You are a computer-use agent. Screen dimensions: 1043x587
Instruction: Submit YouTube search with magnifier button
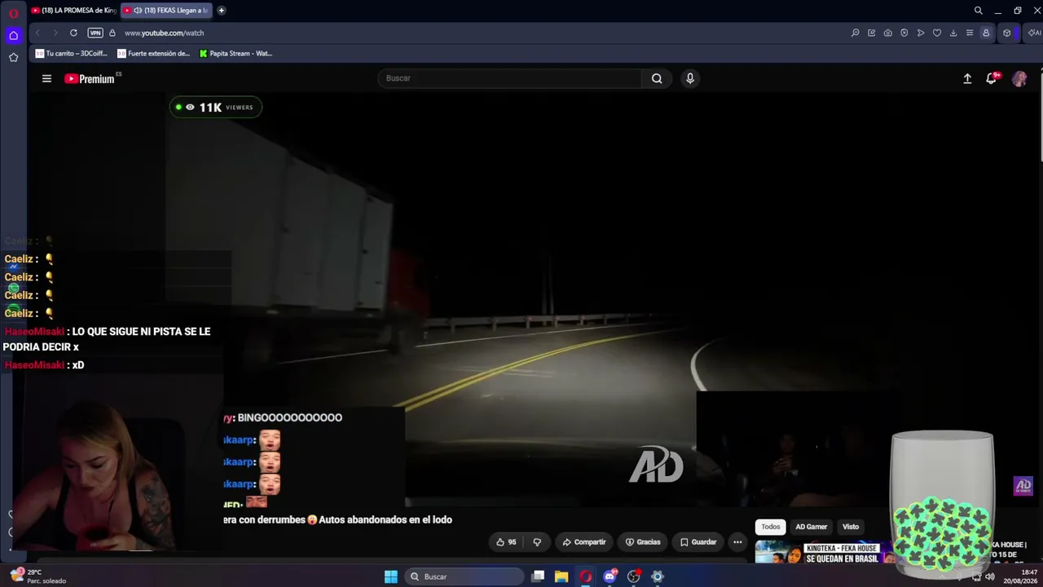pyautogui.click(x=657, y=78)
